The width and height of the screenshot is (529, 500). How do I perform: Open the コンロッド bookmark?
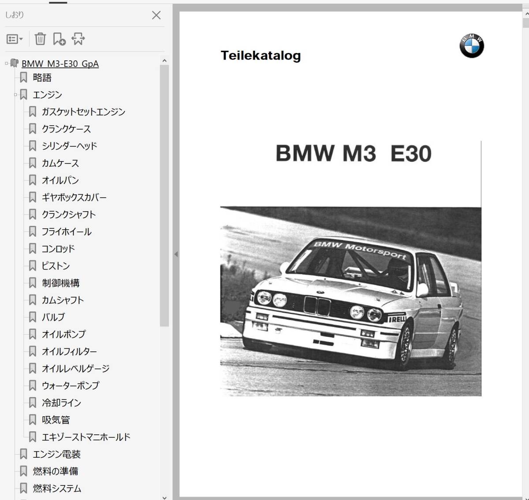(x=58, y=249)
